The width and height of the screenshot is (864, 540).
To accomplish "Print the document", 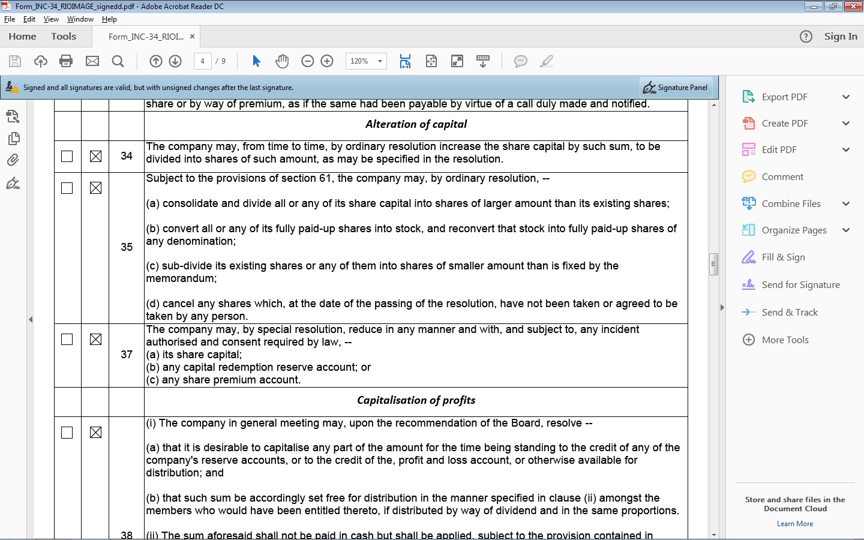I will (x=66, y=61).
